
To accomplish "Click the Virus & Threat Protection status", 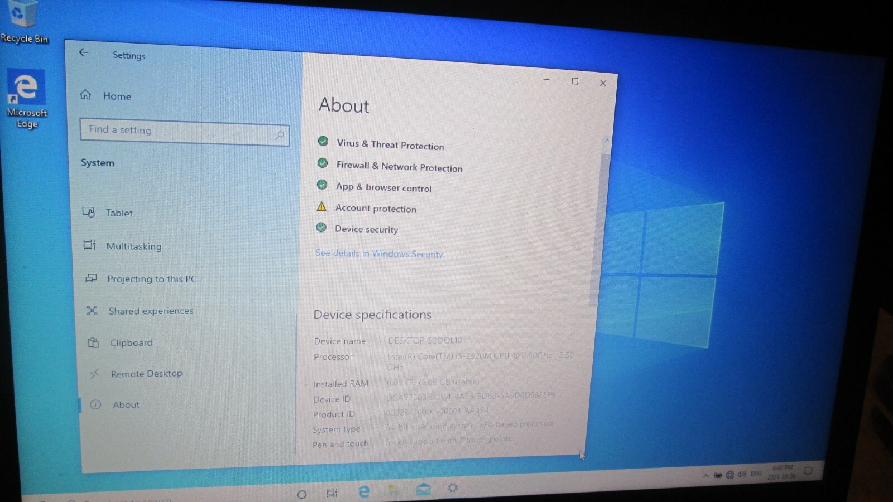I will tap(390, 144).
